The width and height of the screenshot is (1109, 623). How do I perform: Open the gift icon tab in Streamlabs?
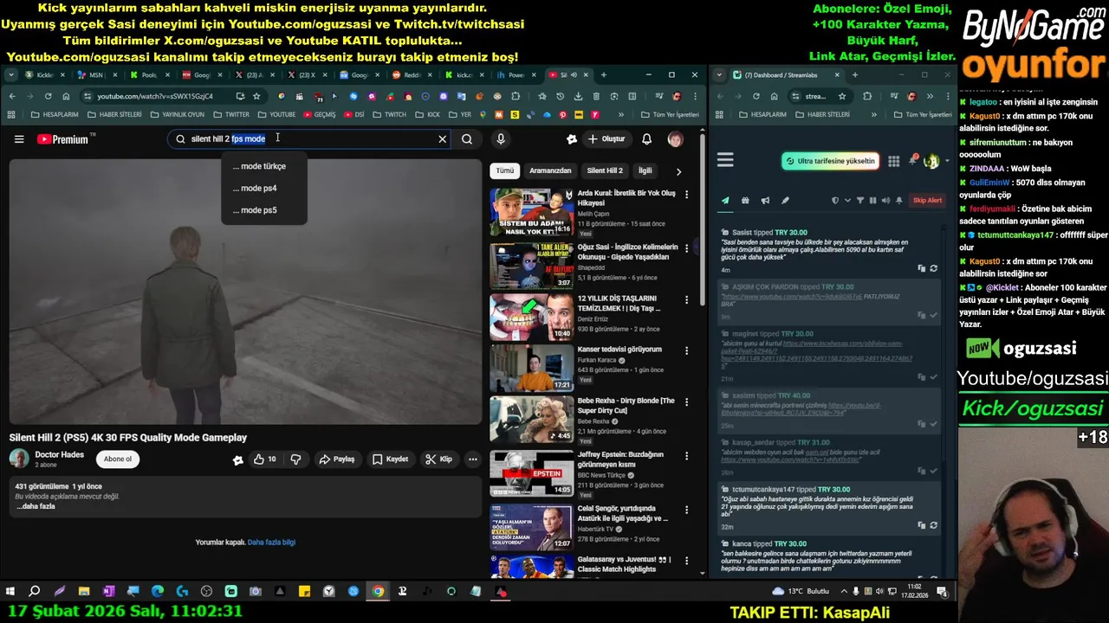pyautogui.click(x=745, y=201)
